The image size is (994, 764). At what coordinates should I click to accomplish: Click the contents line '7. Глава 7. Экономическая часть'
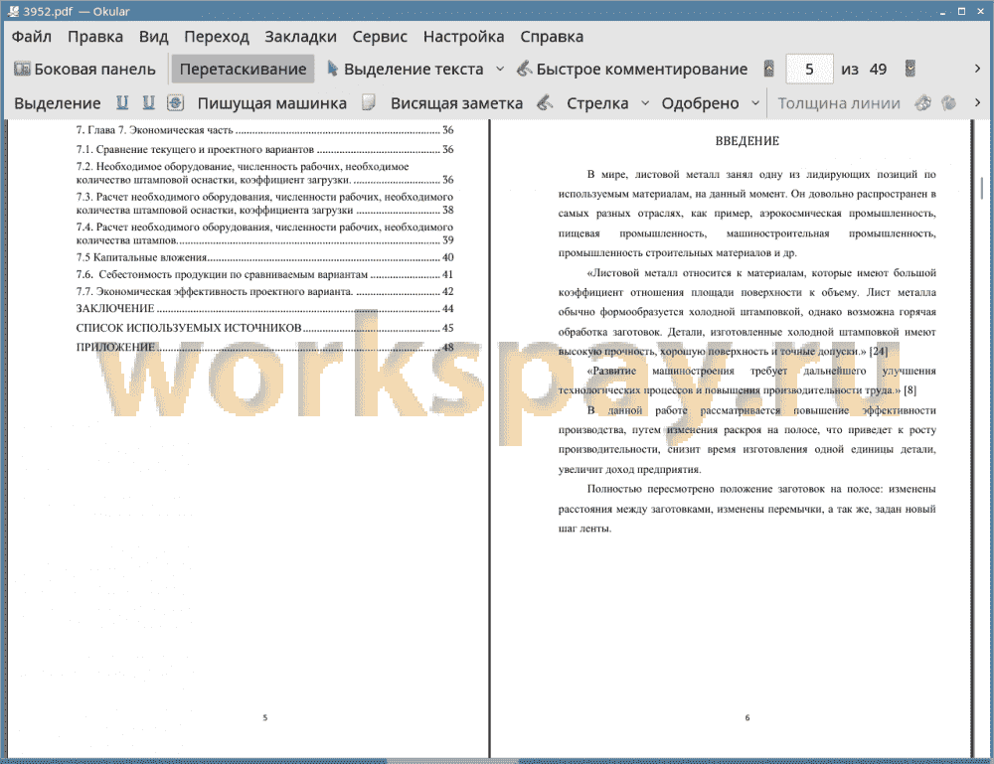click(265, 130)
